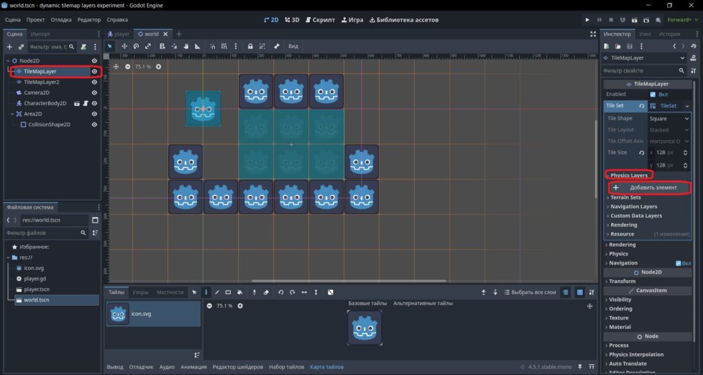Screen dimensions: 703x375
Task: Collapse the Area2D tree node
Action: coord(12,114)
